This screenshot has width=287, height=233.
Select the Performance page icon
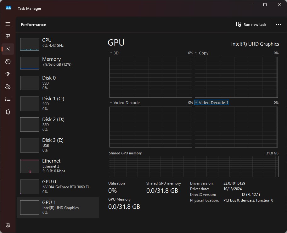(8, 49)
